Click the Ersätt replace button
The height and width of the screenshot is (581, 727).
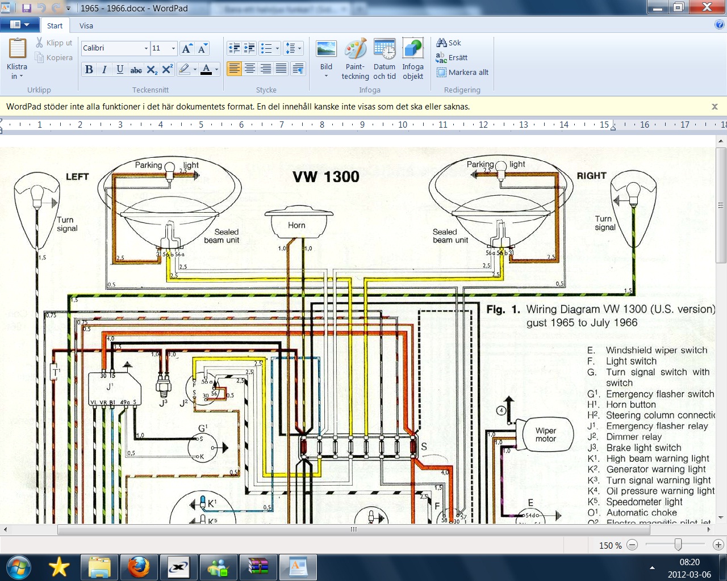452,57
